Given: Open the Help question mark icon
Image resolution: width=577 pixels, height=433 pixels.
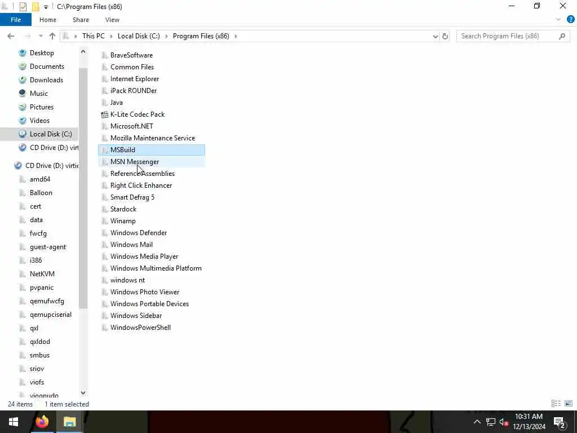Looking at the screenshot, I should [x=570, y=20].
